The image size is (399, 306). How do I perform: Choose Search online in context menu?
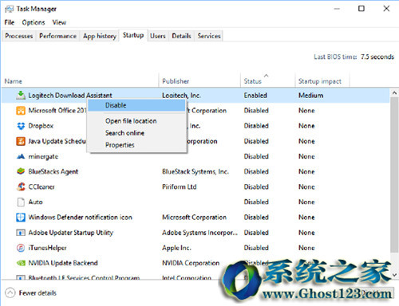[136, 133]
